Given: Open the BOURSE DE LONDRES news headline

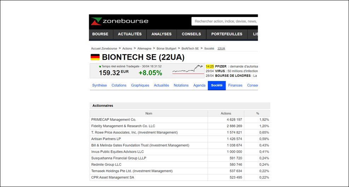Looking at the screenshot, I should point(232,76).
